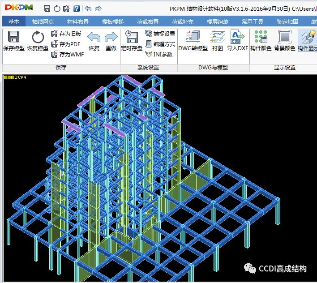The height and width of the screenshot is (283, 317).
Task: Click 导入DXF import tool
Action: [238, 41]
